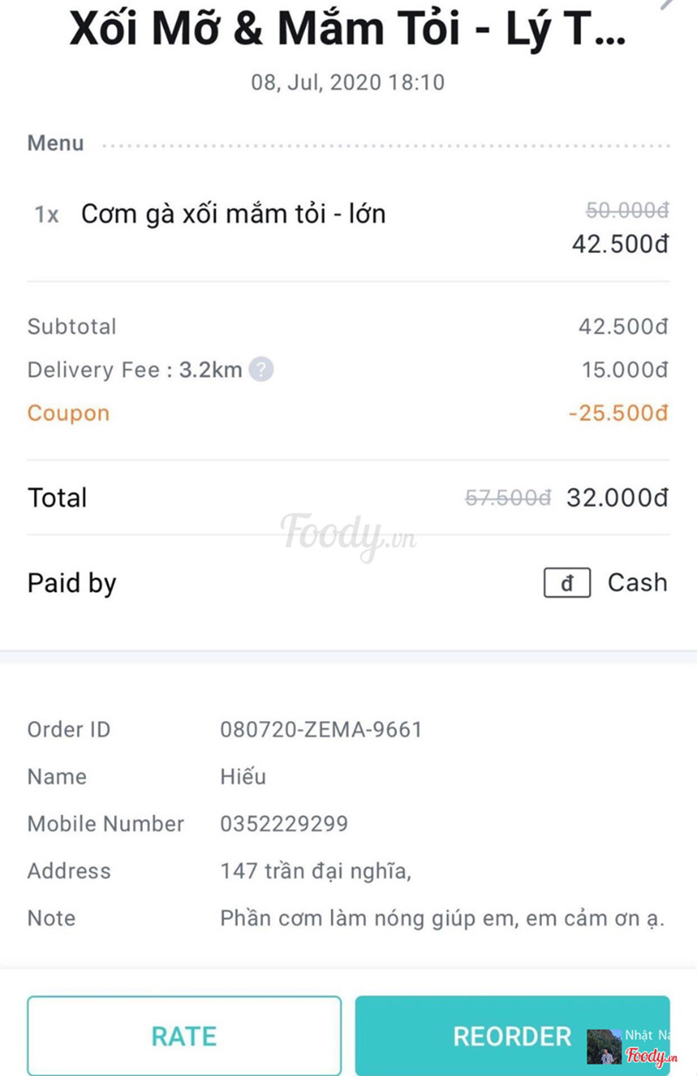Select the Cơm gà xối mắm tỏi item
The height and width of the screenshot is (1076, 697).
pyautogui.click(x=233, y=215)
